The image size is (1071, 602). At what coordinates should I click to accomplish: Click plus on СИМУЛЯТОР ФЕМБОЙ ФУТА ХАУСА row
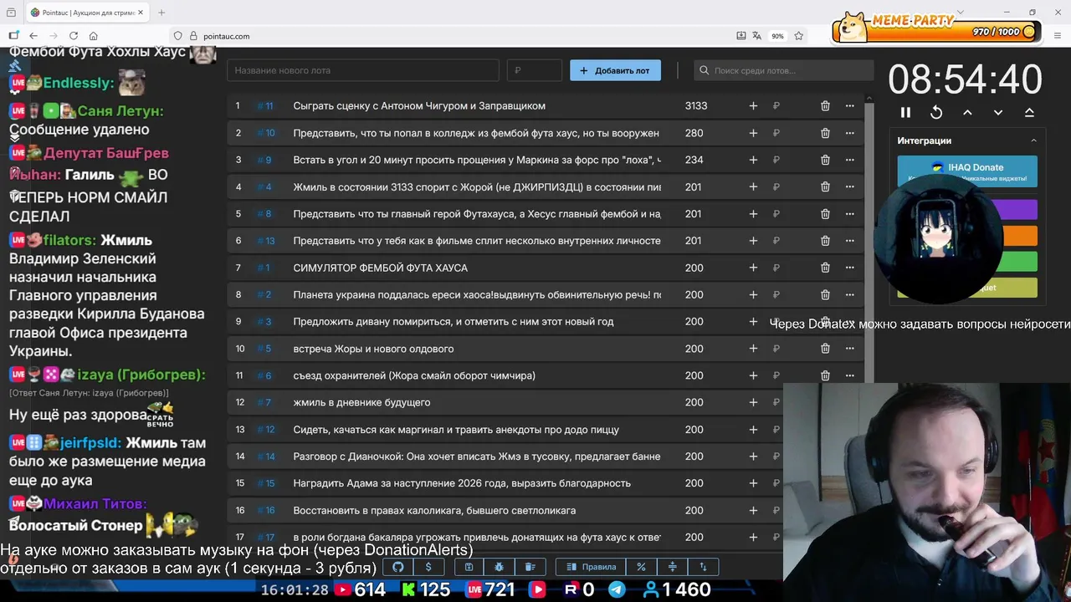[x=753, y=268]
